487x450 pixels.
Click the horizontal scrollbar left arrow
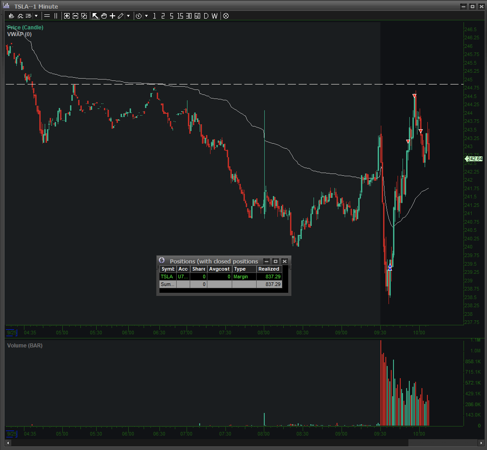click(x=8, y=443)
